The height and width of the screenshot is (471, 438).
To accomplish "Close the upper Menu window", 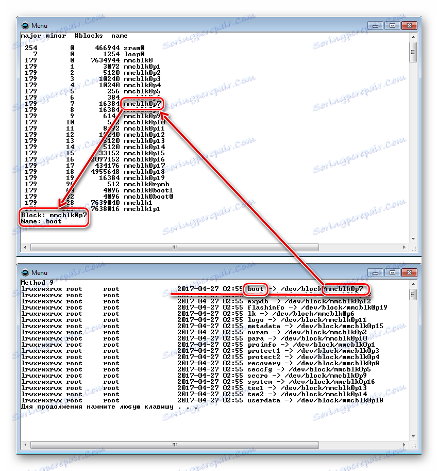I will pyautogui.click(x=409, y=26).
